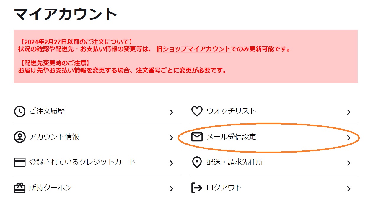Click chevron on the クレジットカード row

point(171,163)
